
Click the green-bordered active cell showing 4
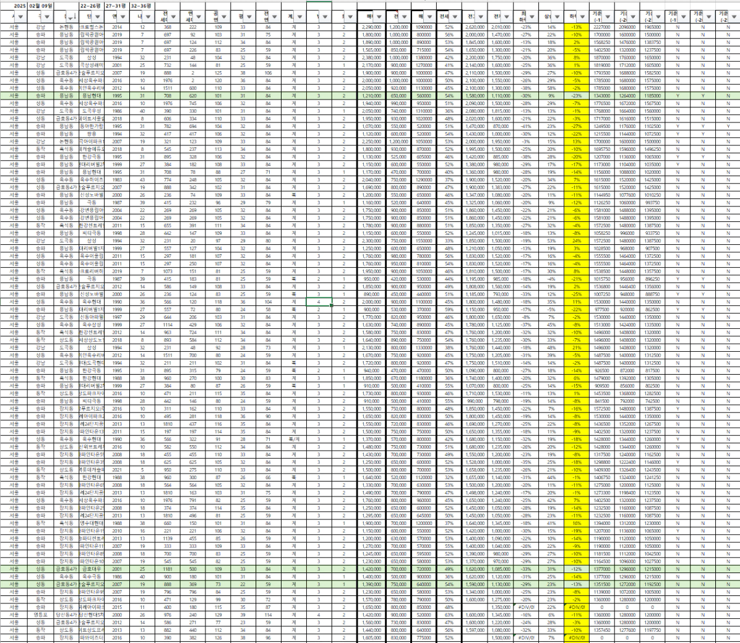[x=319, y=302]
